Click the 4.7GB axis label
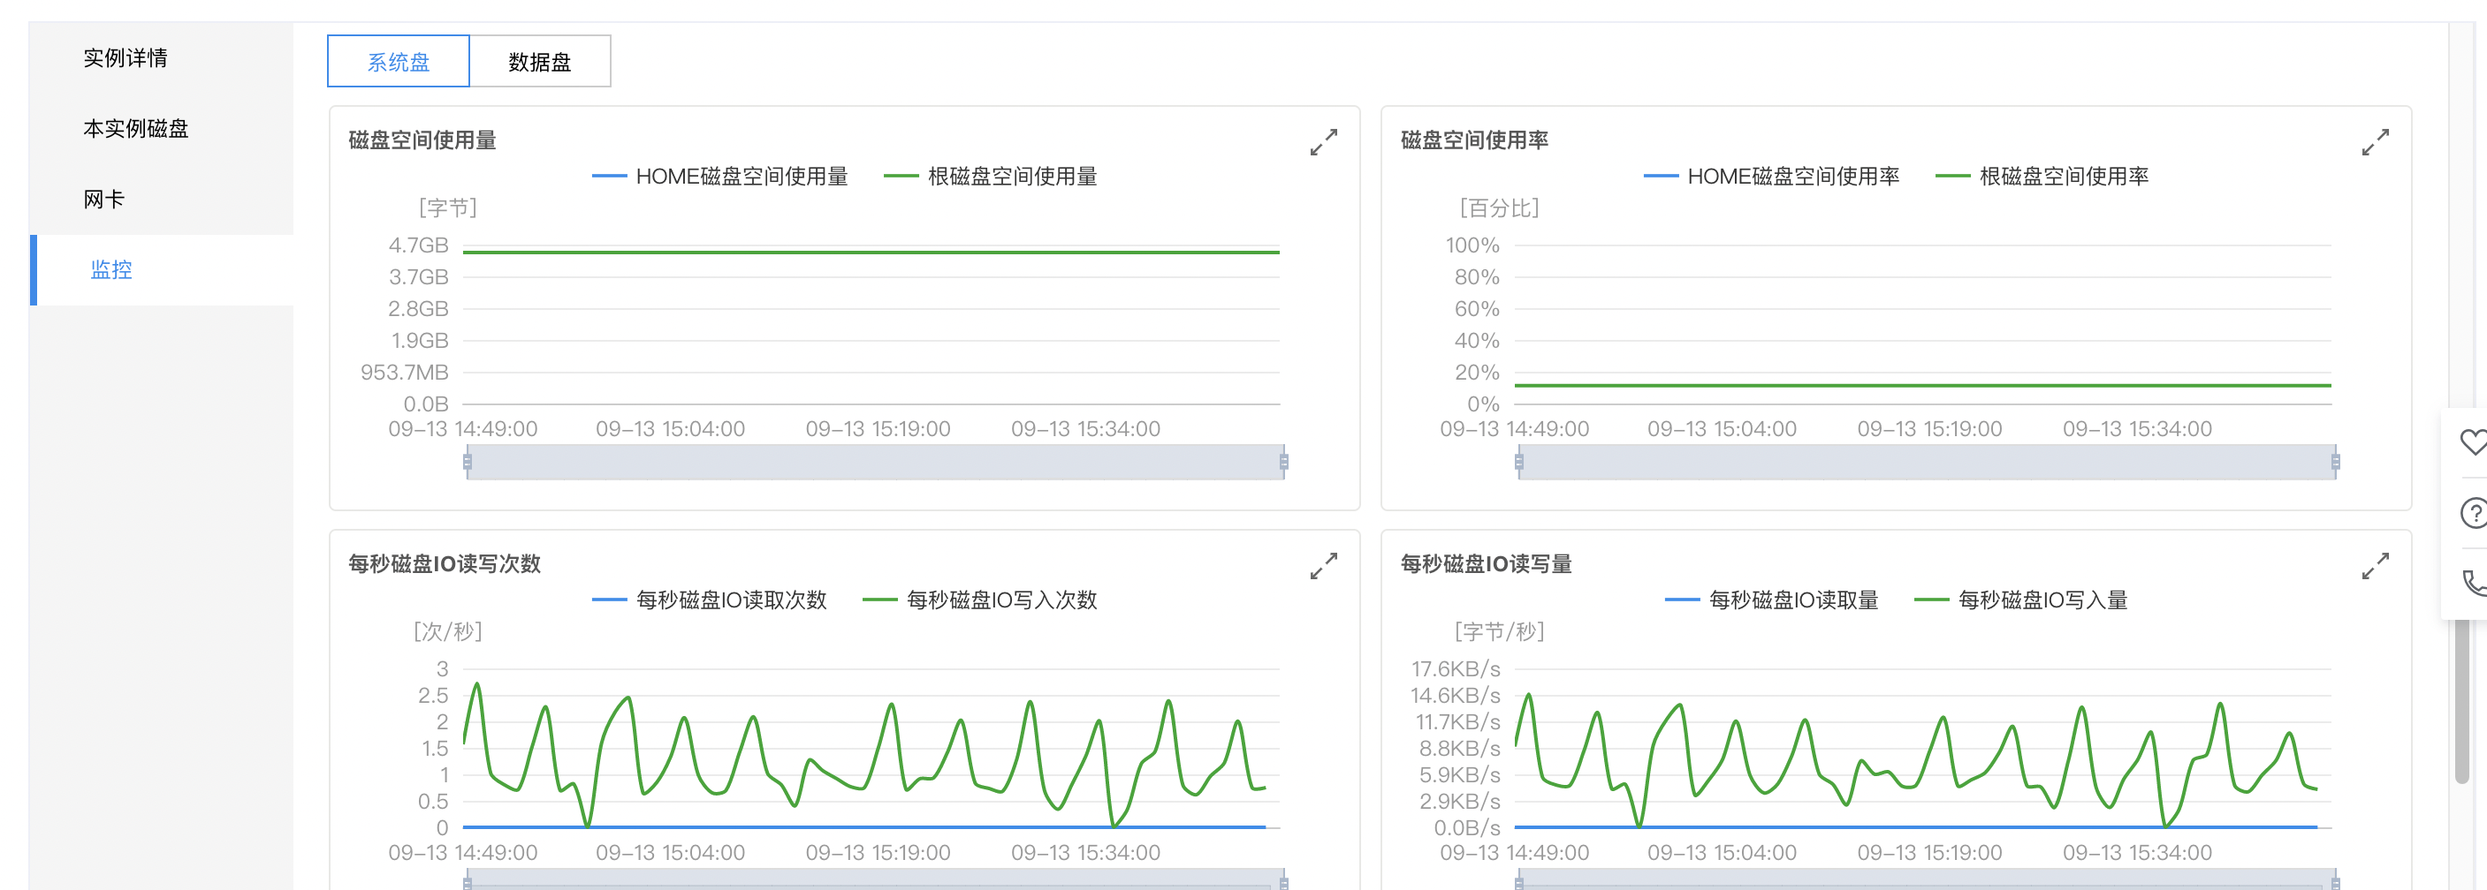Viewport: 2487px width, 890px height. 418,245
